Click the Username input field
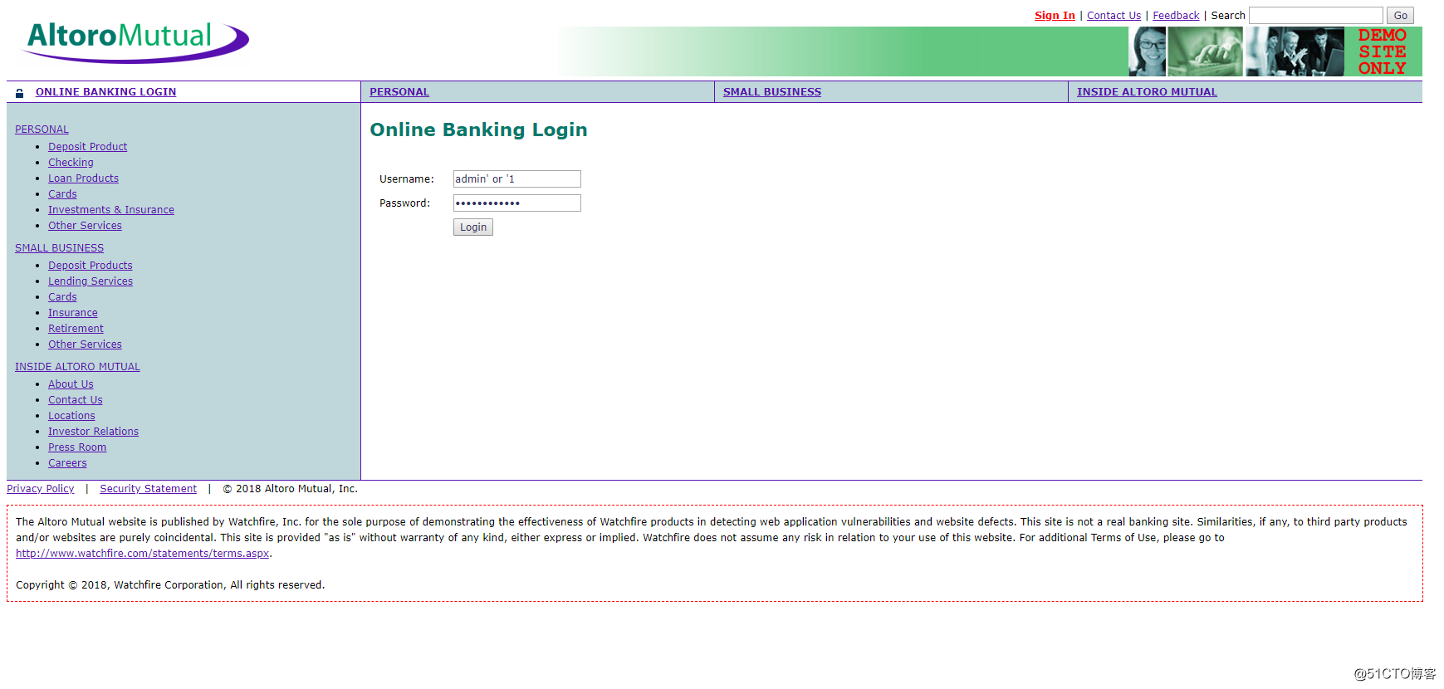This screenshot has height=689, width=1444. [516, 179]
